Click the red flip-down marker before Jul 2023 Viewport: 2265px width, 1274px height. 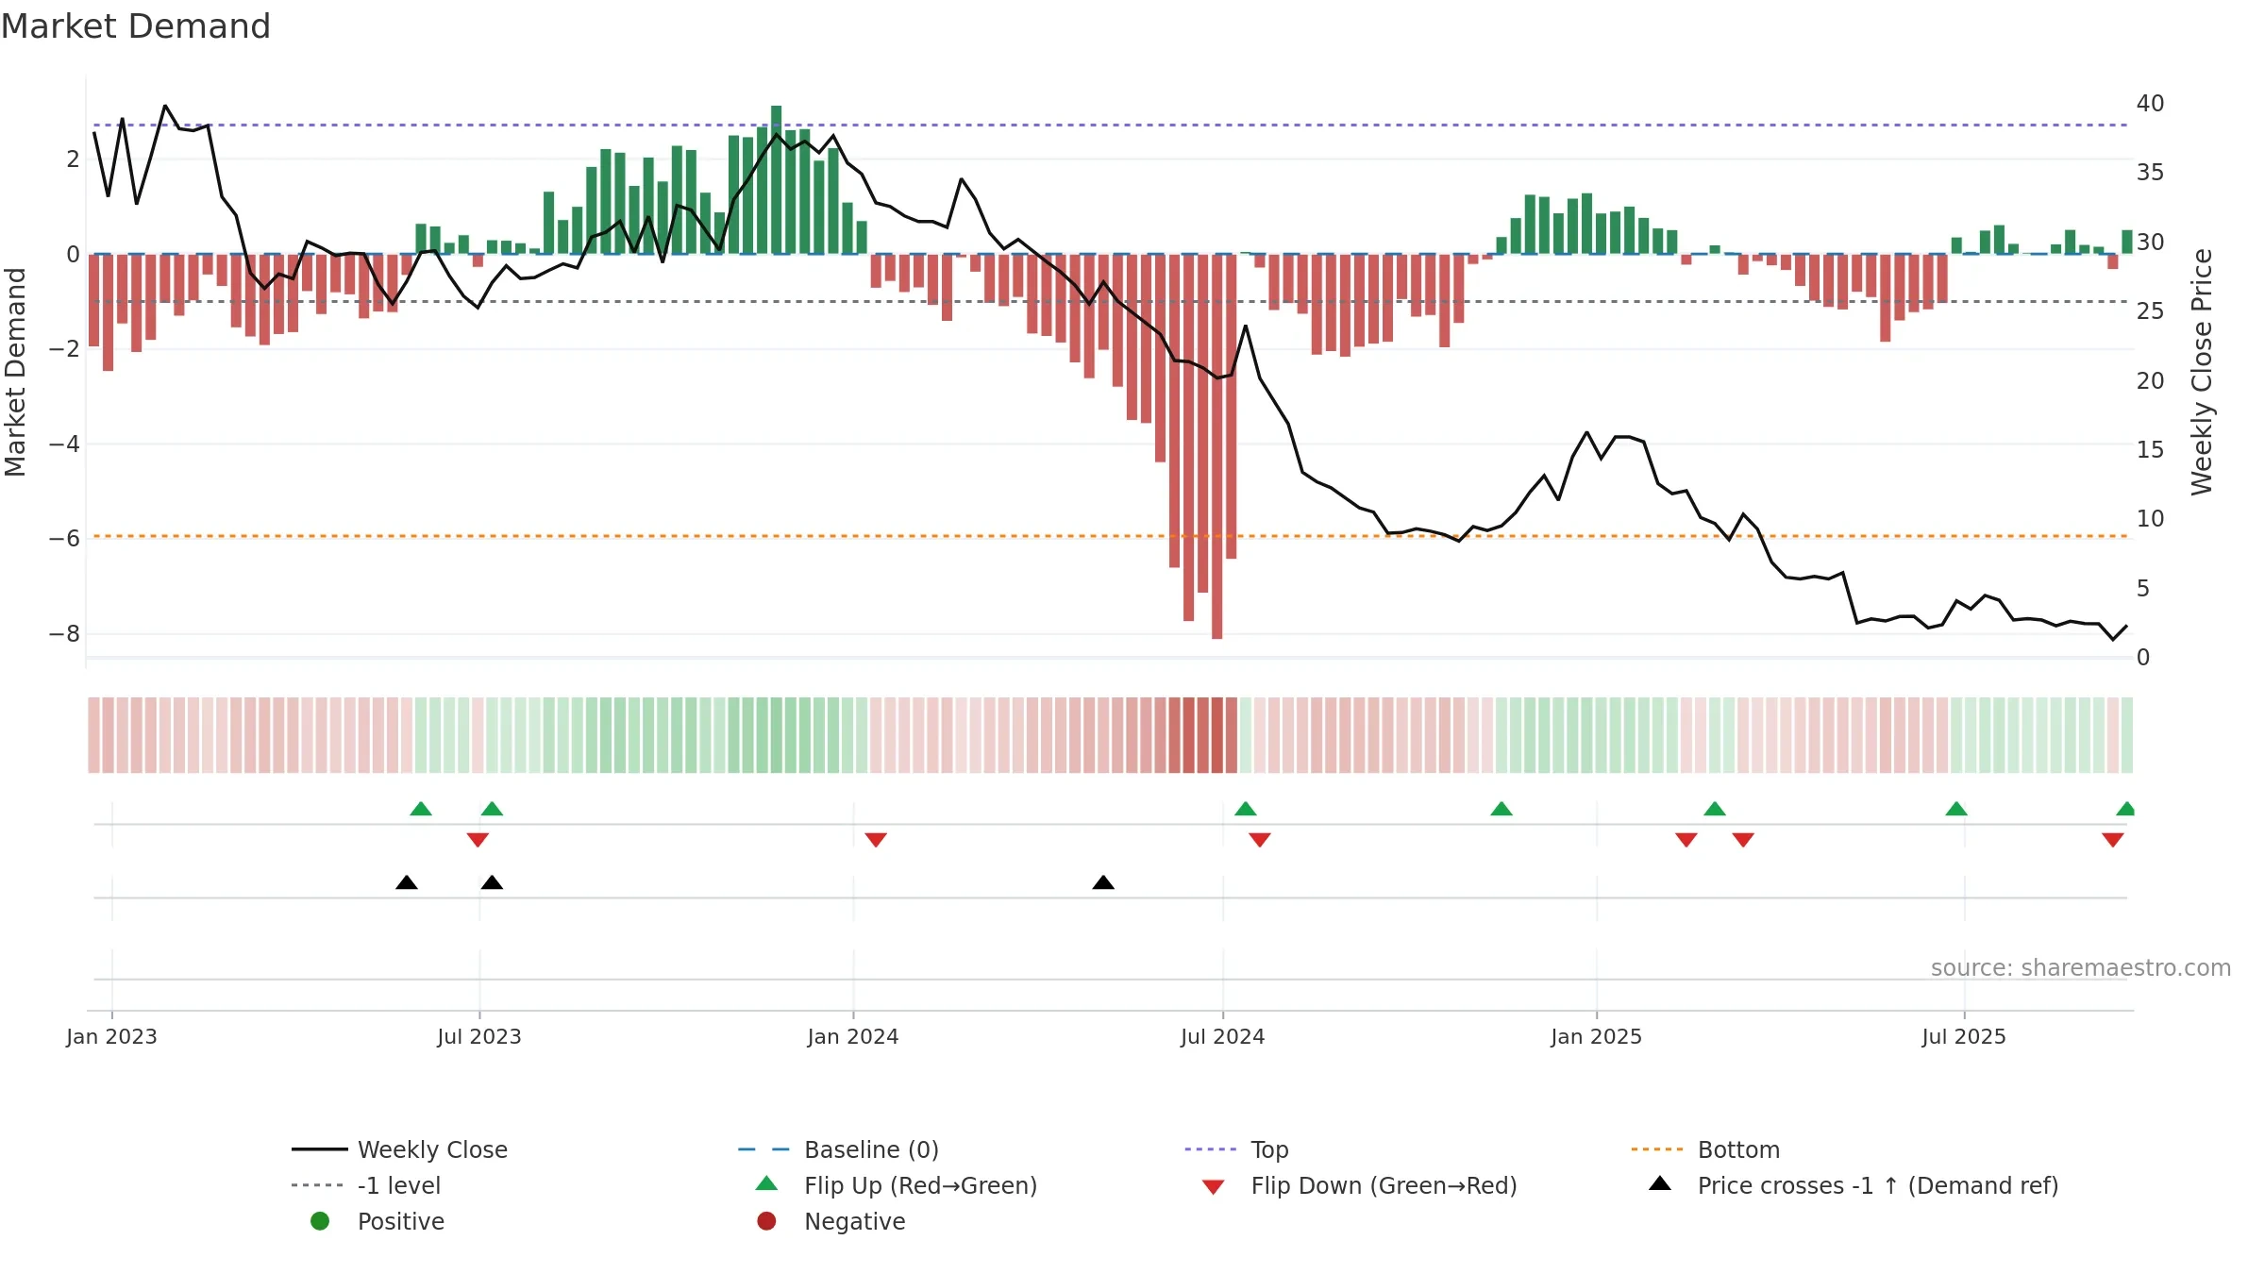pyautogui.click(x=478, y=840)
